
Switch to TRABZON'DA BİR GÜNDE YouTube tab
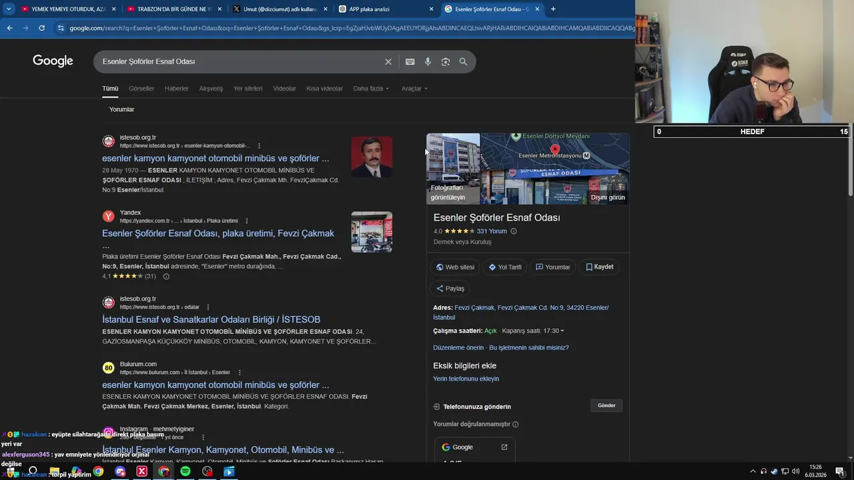click(x=173, y=9)
